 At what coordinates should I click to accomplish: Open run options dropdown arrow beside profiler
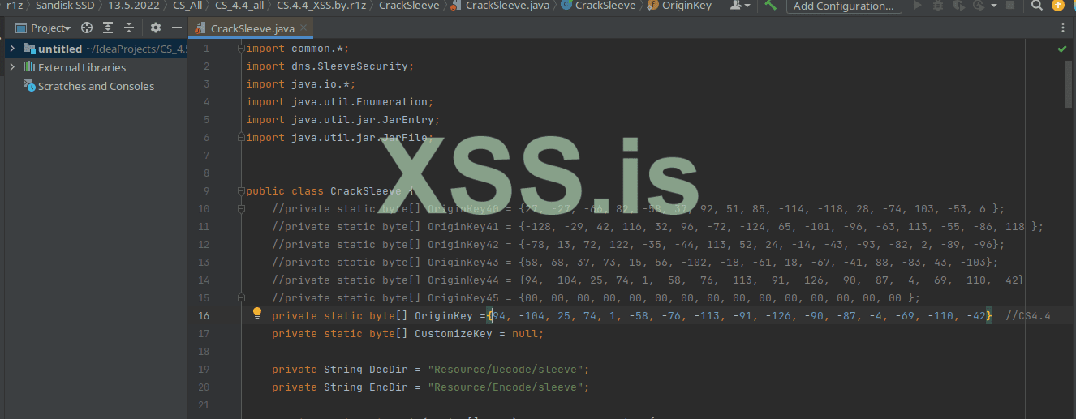click(x=995, y=6)
